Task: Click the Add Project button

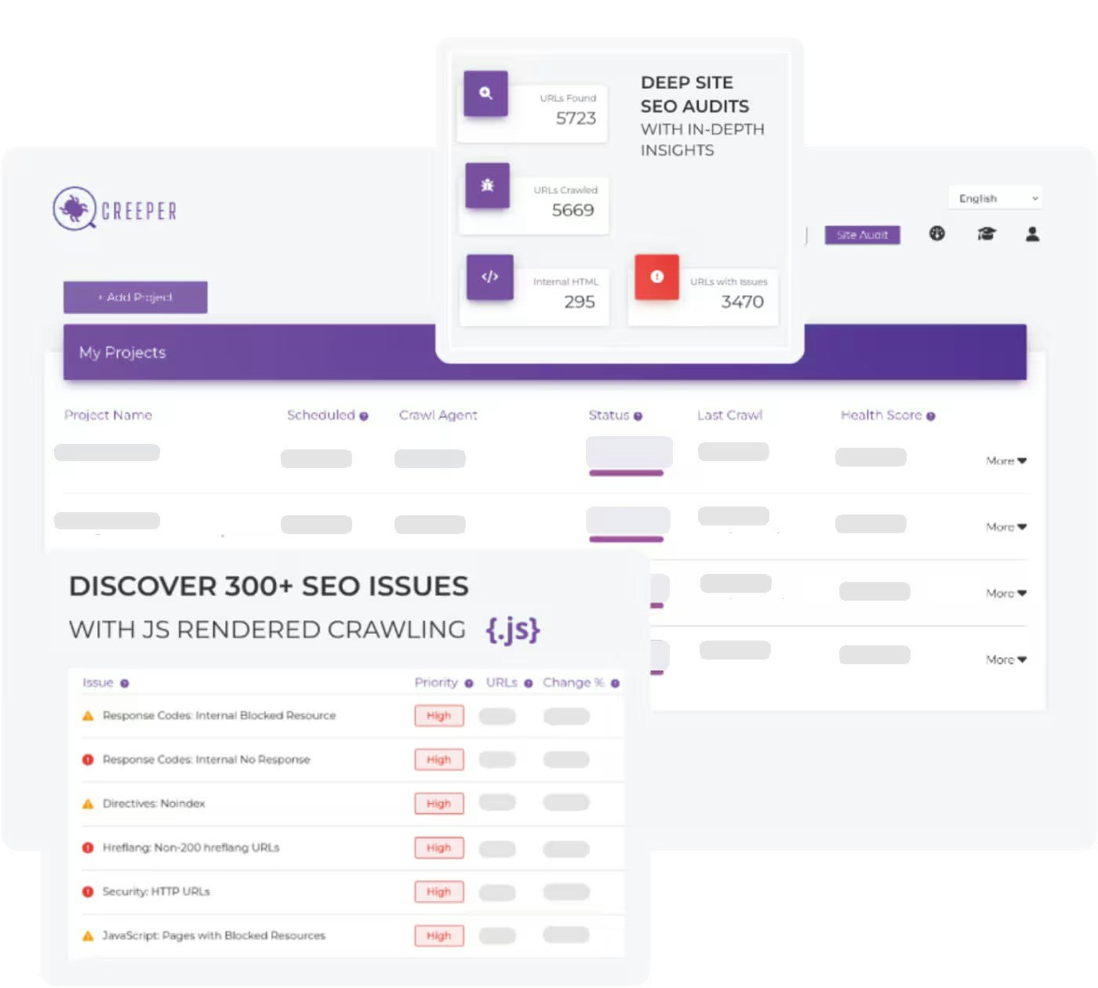Action: click(135, 297)
